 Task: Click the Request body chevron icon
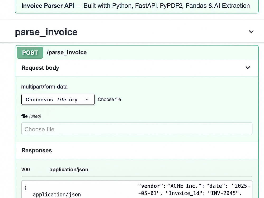[x=248, y=68]
